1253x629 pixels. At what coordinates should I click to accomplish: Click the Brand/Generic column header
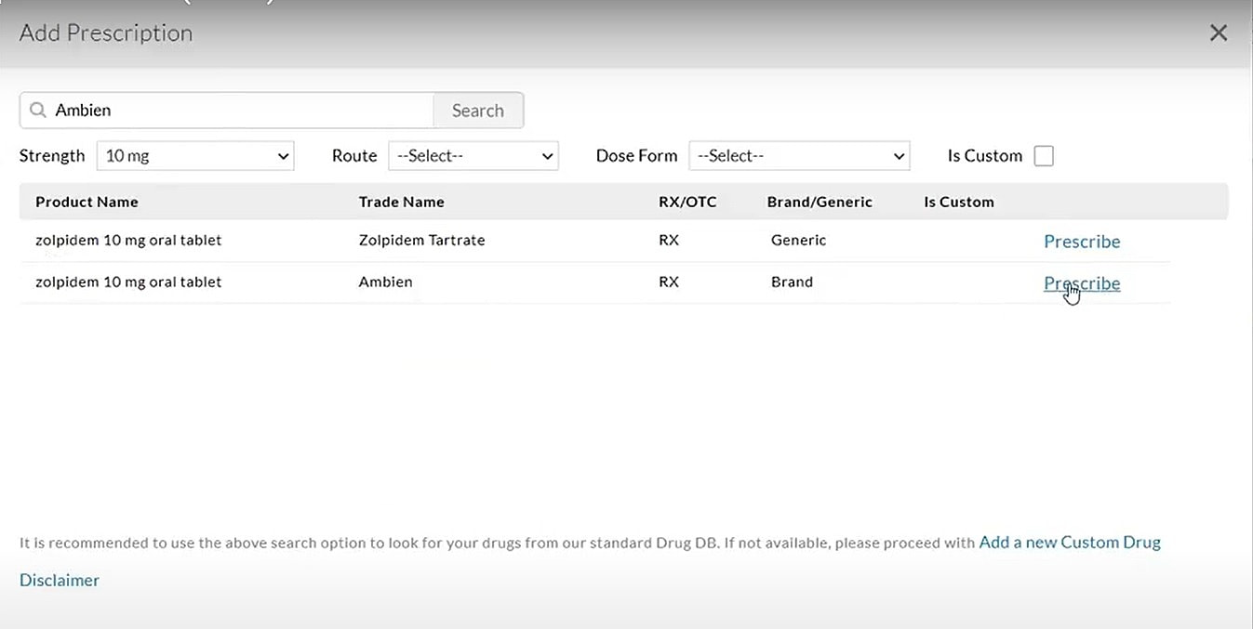click(820, 202)
